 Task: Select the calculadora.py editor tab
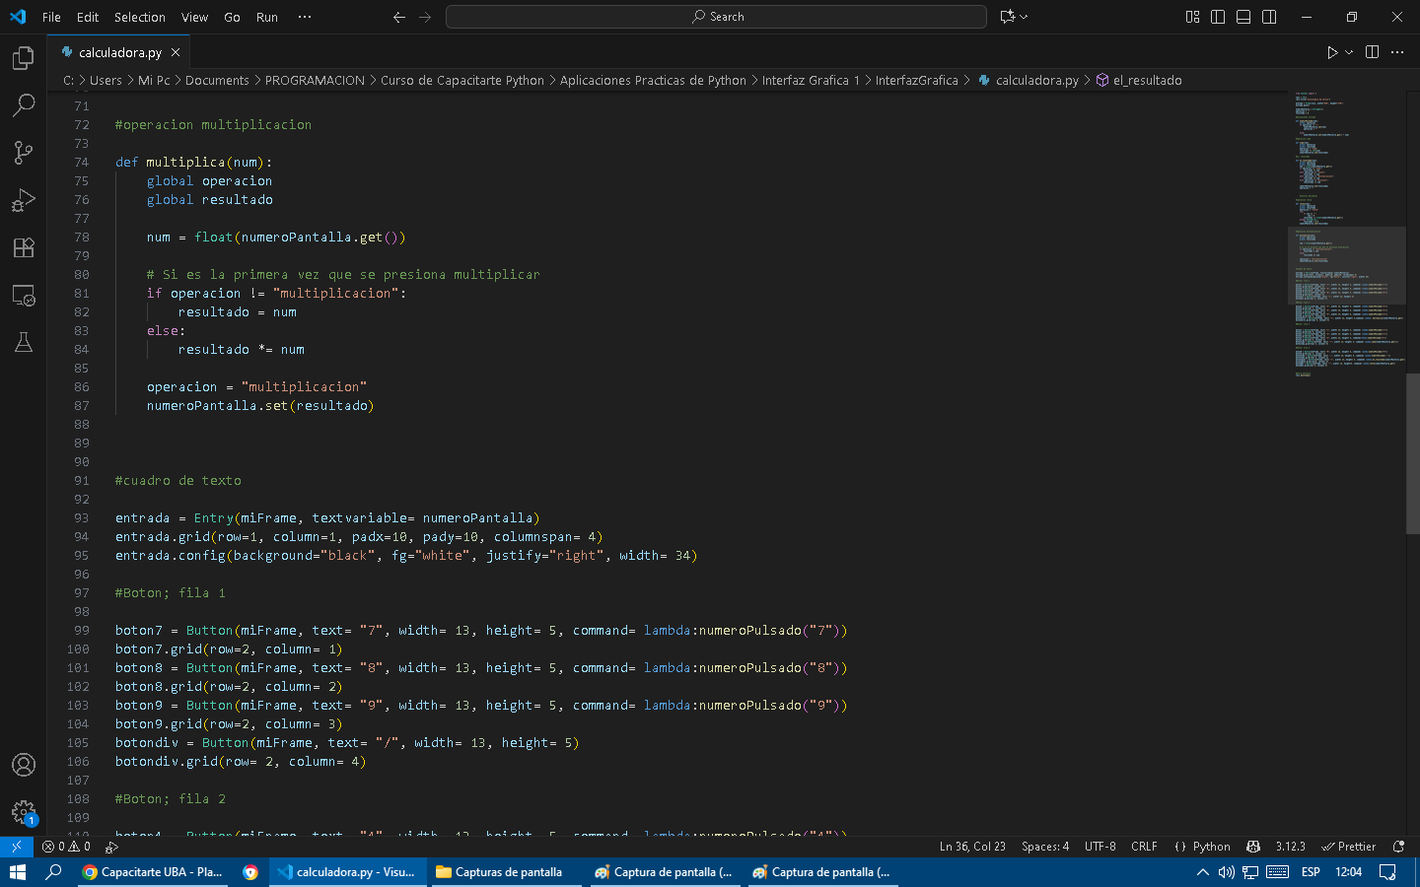119,52
